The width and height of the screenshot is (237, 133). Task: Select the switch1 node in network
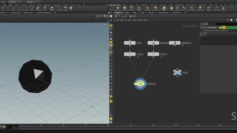[140, 84]
